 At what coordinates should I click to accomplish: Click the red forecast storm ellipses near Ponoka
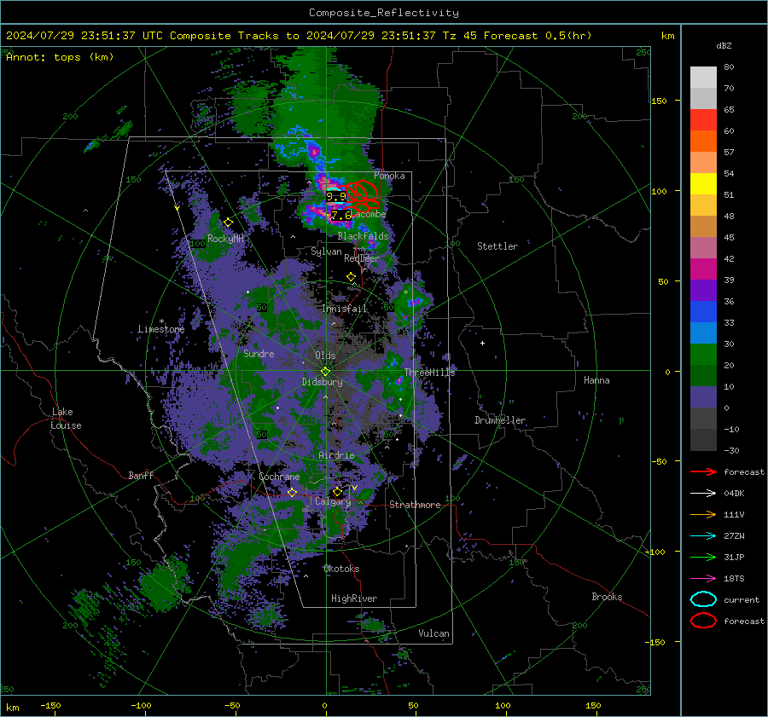[x=362, y=196]
